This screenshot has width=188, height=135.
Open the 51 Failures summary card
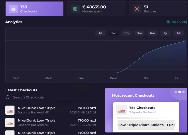(158, 9)
